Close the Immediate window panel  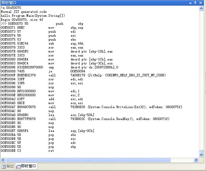click(200, 3)
